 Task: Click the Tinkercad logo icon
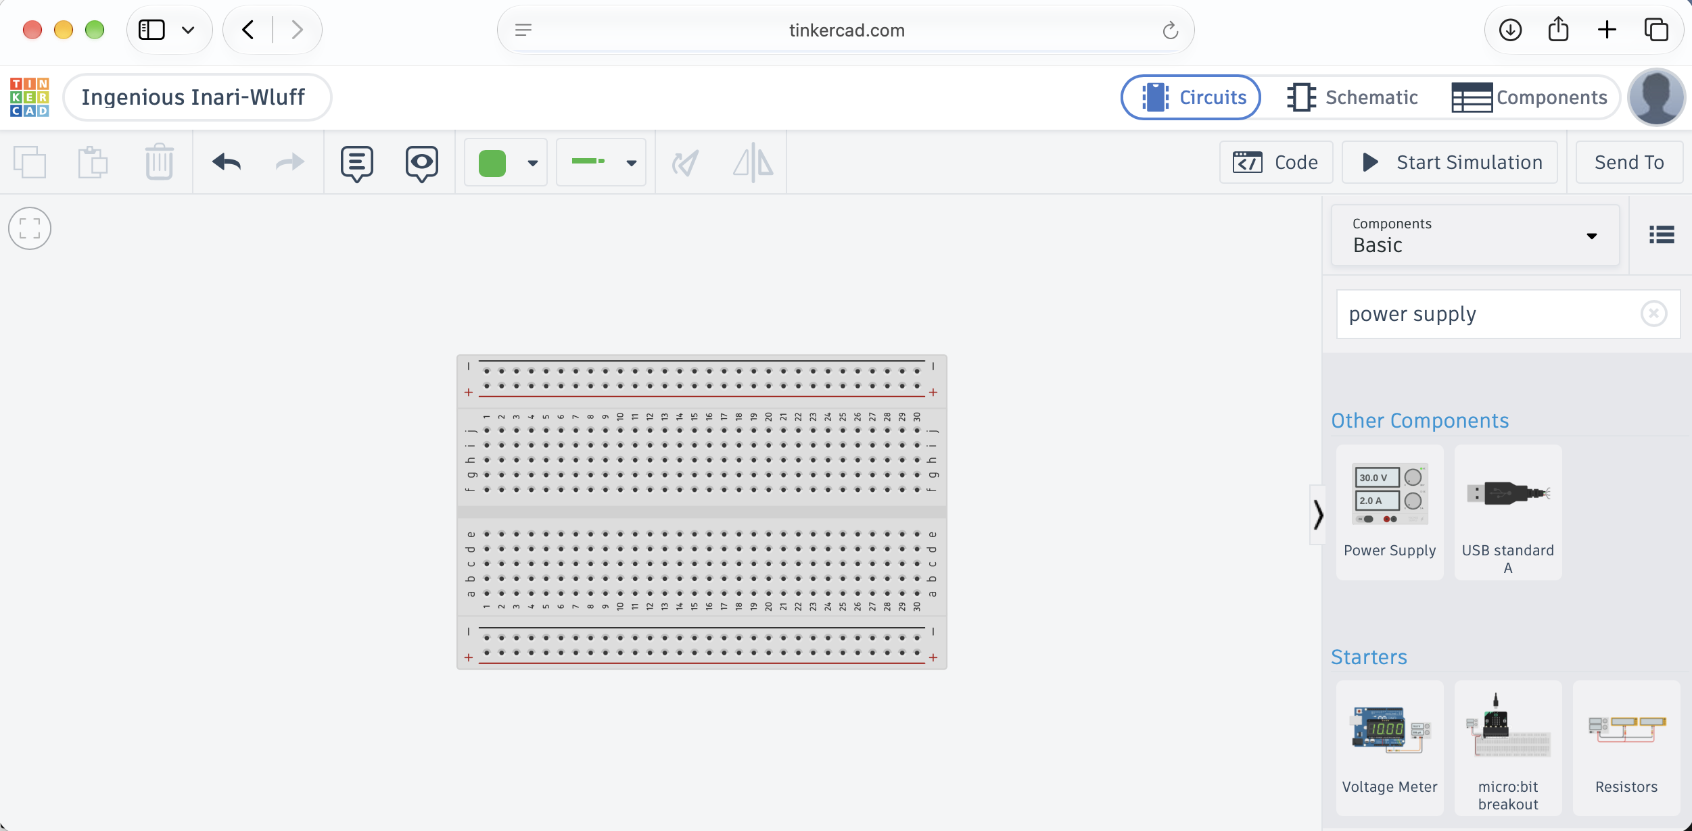30,97
